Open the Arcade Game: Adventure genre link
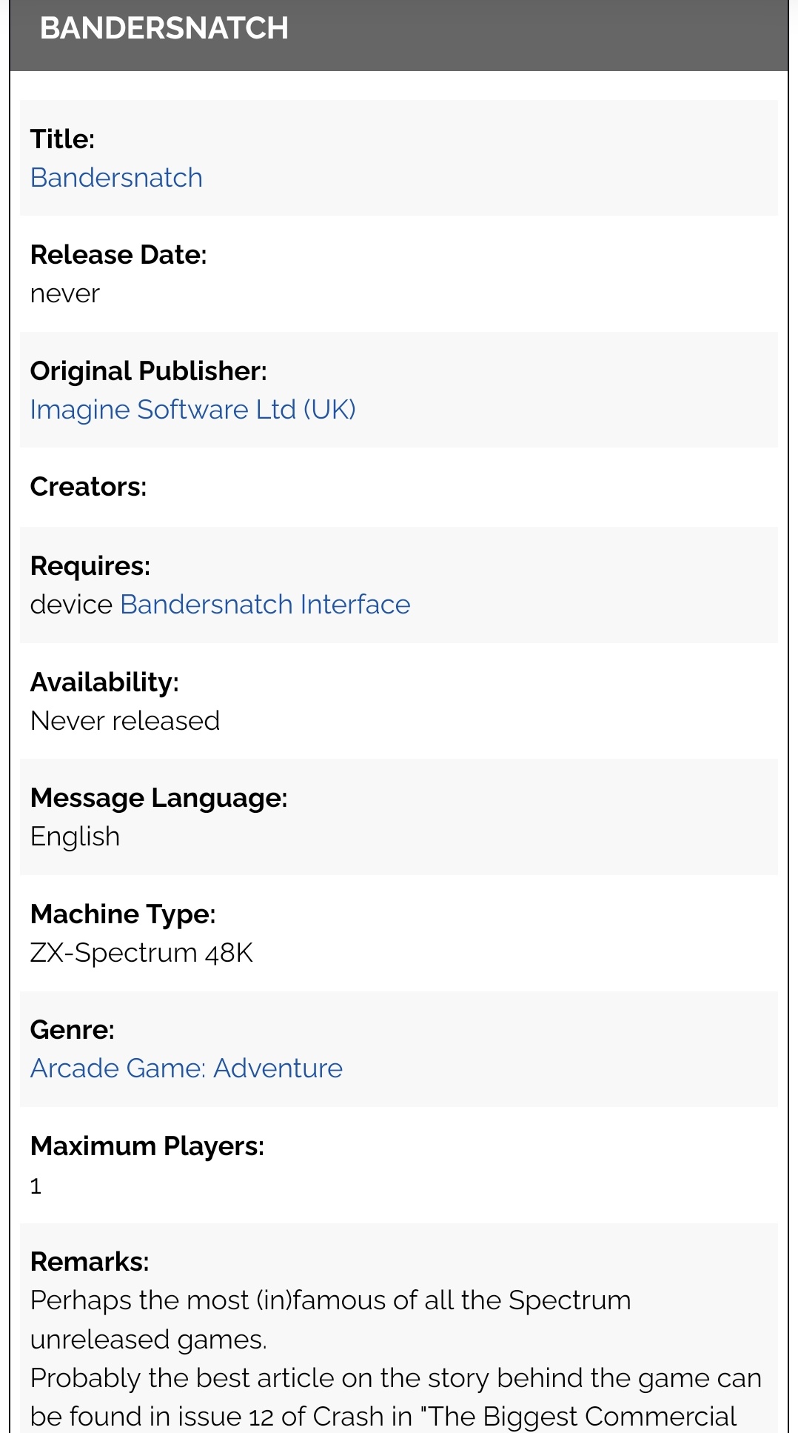Screen dimensions: 798x1433 (186, 1068)
